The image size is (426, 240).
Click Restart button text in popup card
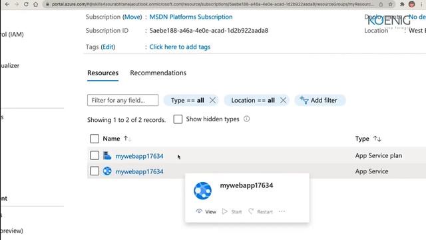265,212
